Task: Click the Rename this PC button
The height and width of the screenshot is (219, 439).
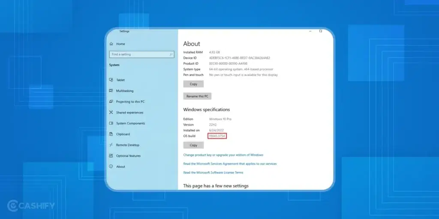Action: coord(197,96)
